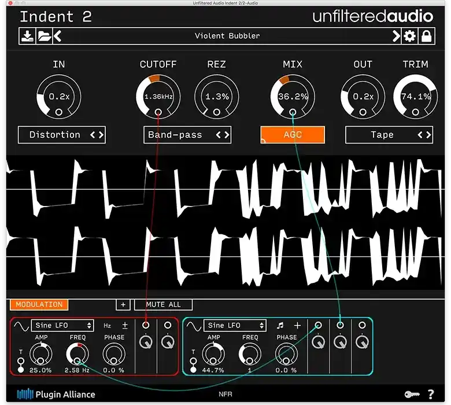The width and height of the screenshot is (451, 405).
Task: Click the Violent Bubbler preset name
Action: coord(227,36)
